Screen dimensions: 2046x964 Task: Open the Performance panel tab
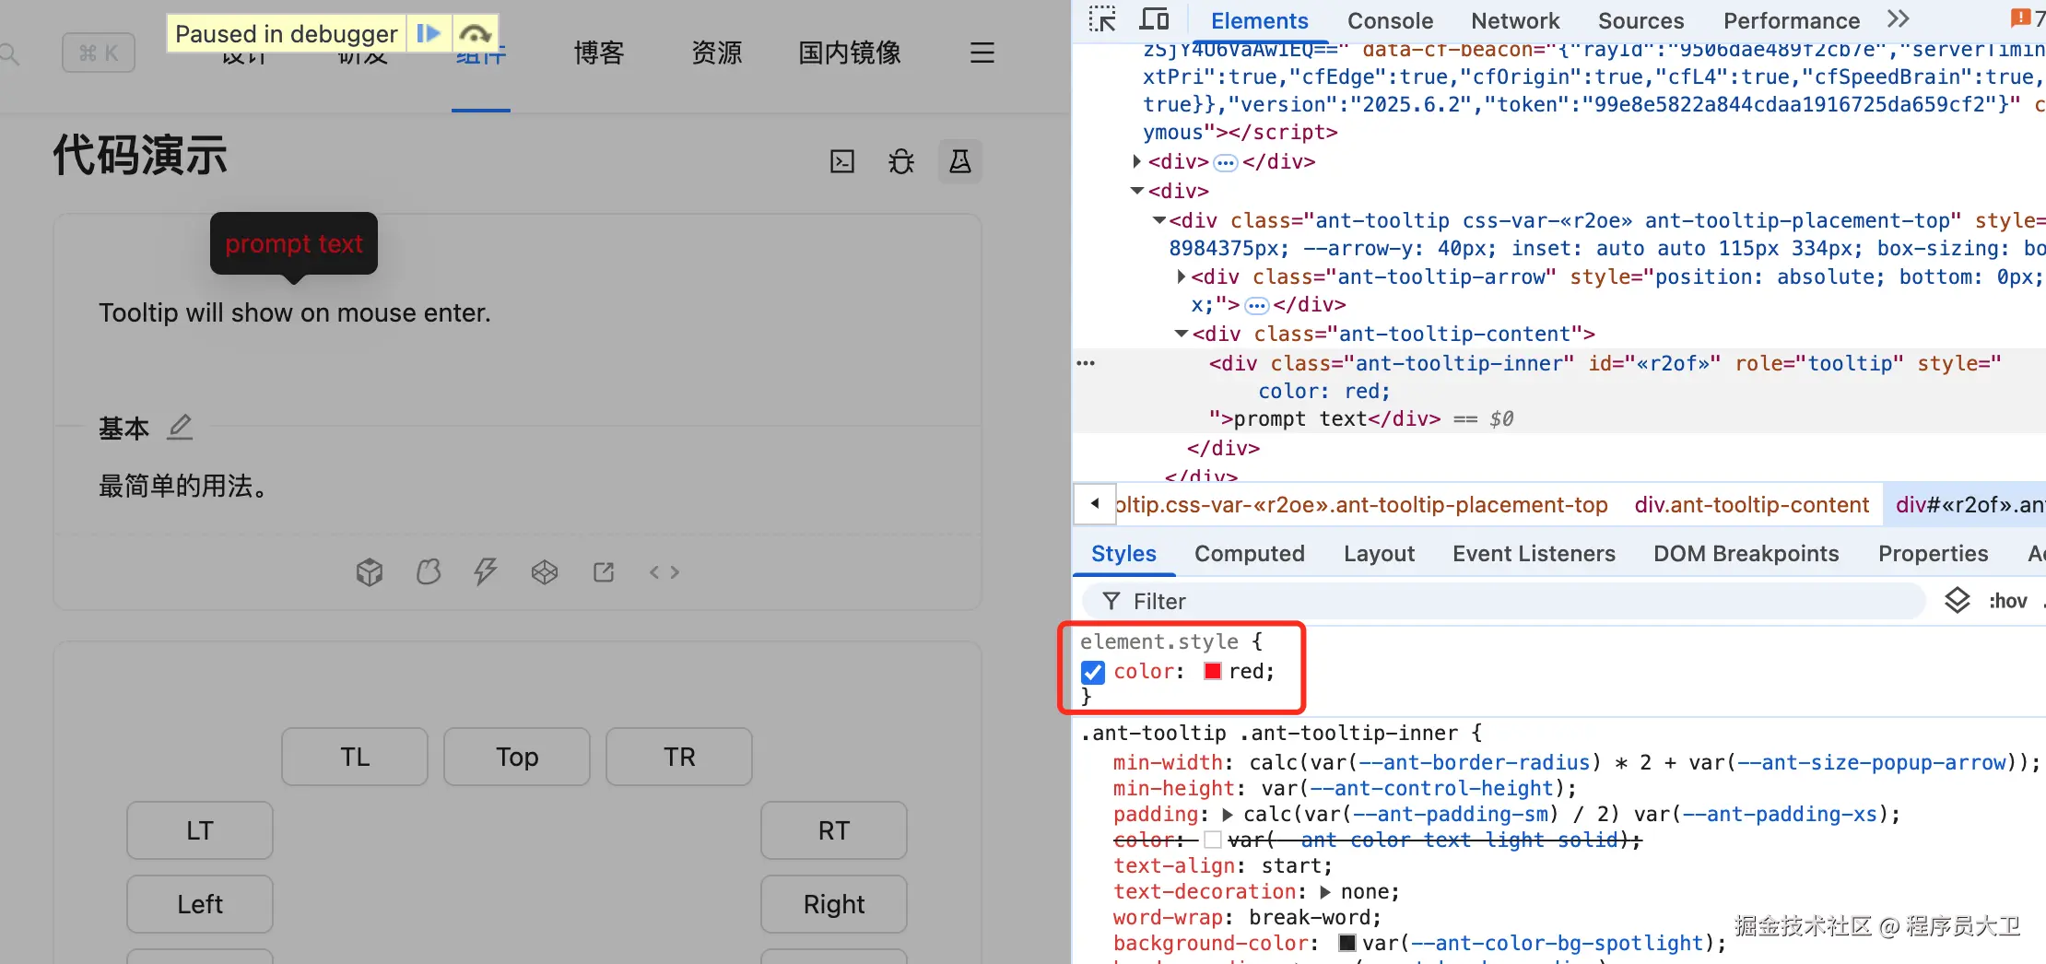1792,21
